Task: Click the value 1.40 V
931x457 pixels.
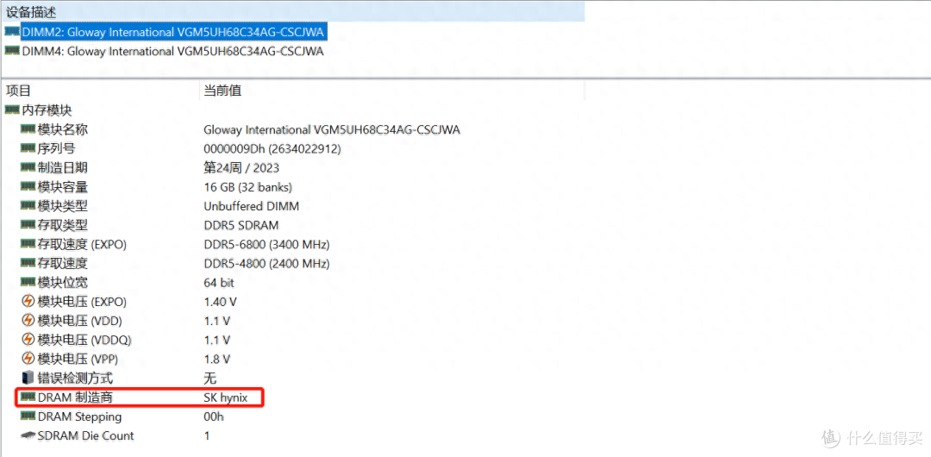Action: 219,302
